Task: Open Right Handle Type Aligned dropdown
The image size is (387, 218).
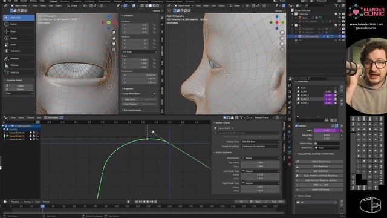Action: pyautogui.click(x=261, y=183)
